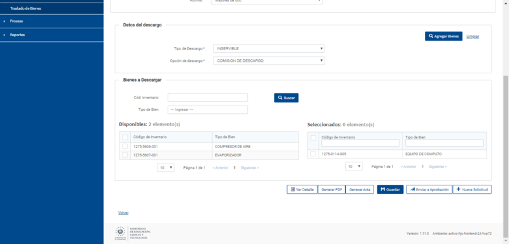
Task: Change page size dropdown under Disponibles
Action: [x=166, y=167]
